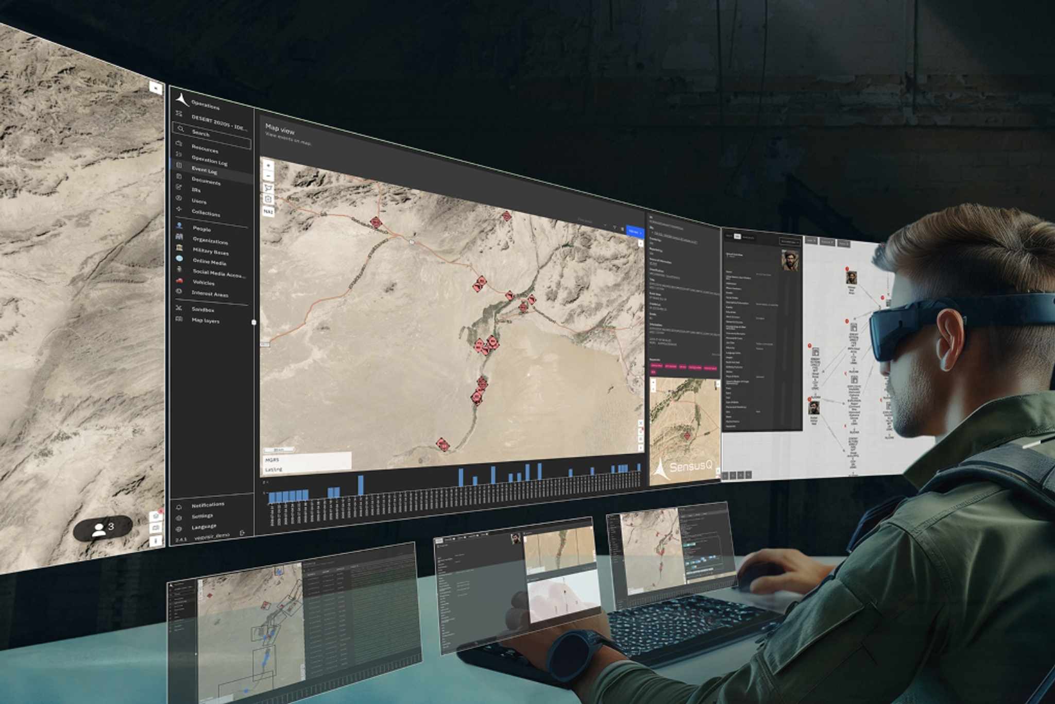Open the Settings page
The width and height of the screenshot is (1055, 704).
click(202, 516)
